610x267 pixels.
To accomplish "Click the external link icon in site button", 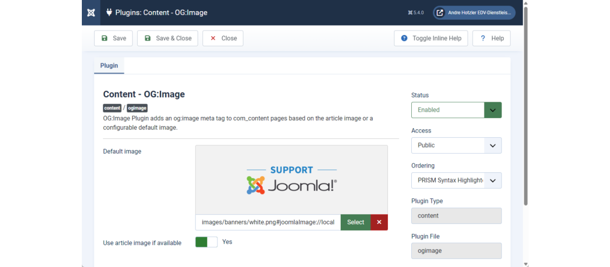I will pyautogui.click(x=440, y=13).
